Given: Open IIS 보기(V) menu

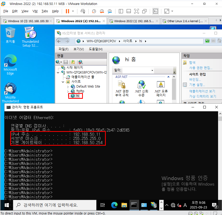Looking at the screenshot, I should click(x=79, y=49).
